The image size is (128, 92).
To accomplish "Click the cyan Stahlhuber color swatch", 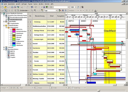I will click(14, 45).
